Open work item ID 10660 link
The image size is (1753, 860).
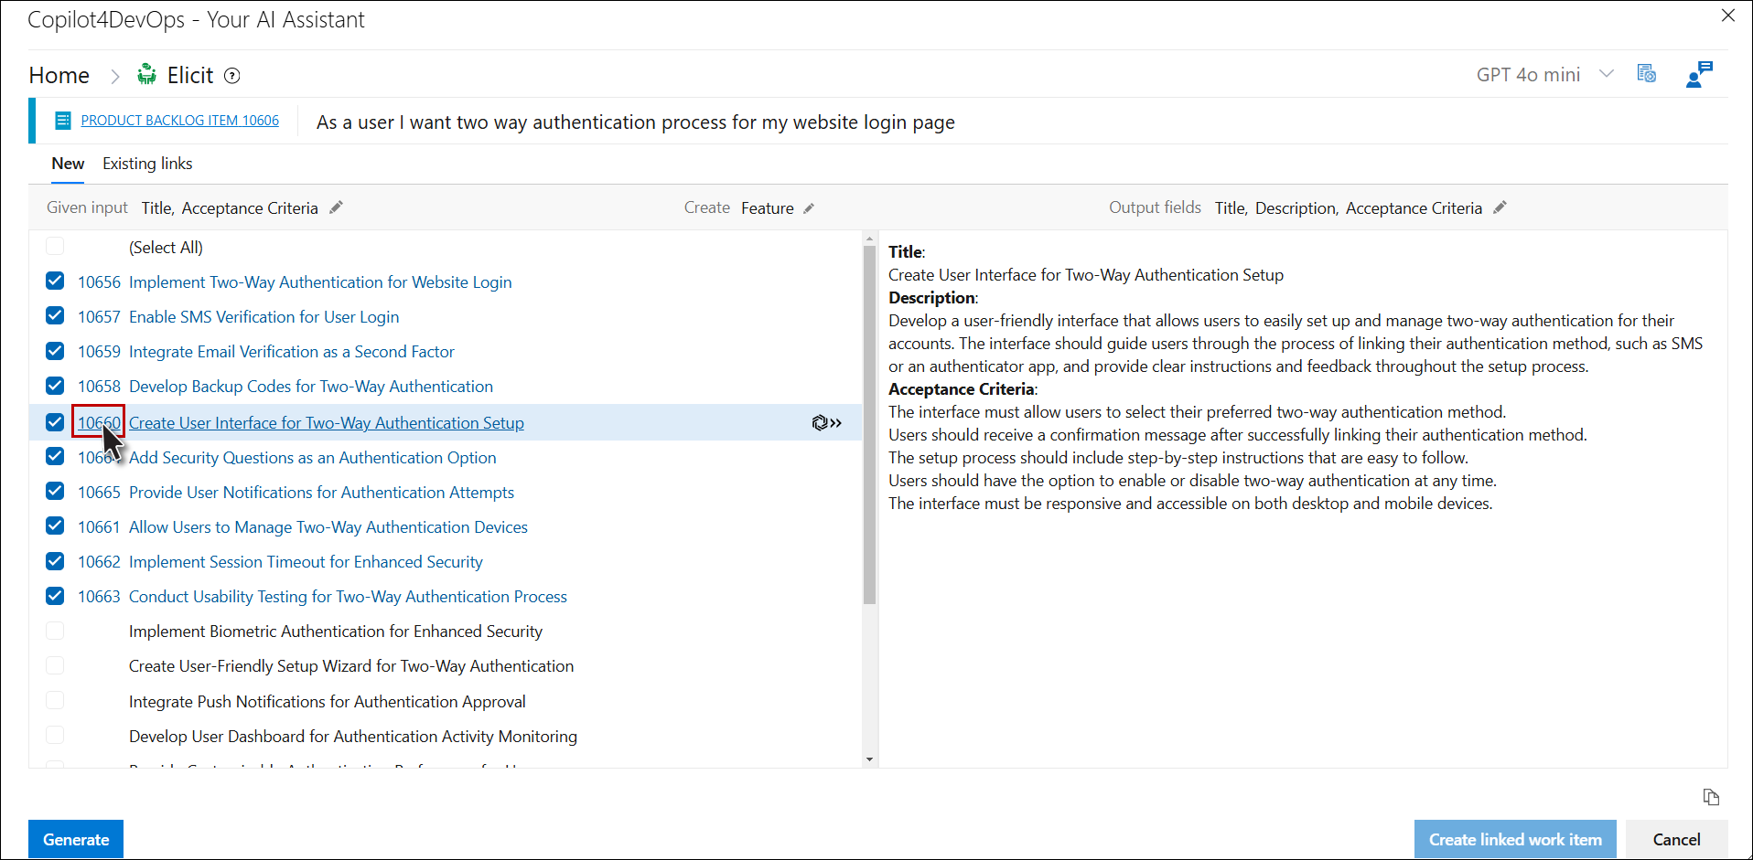click(99, 423)
